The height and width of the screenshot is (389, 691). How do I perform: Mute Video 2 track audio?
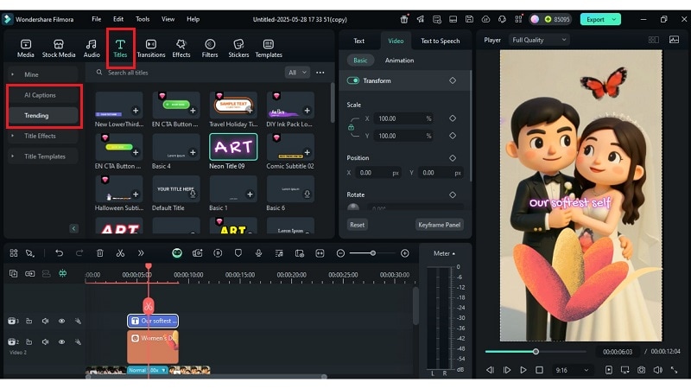point(46,341)
